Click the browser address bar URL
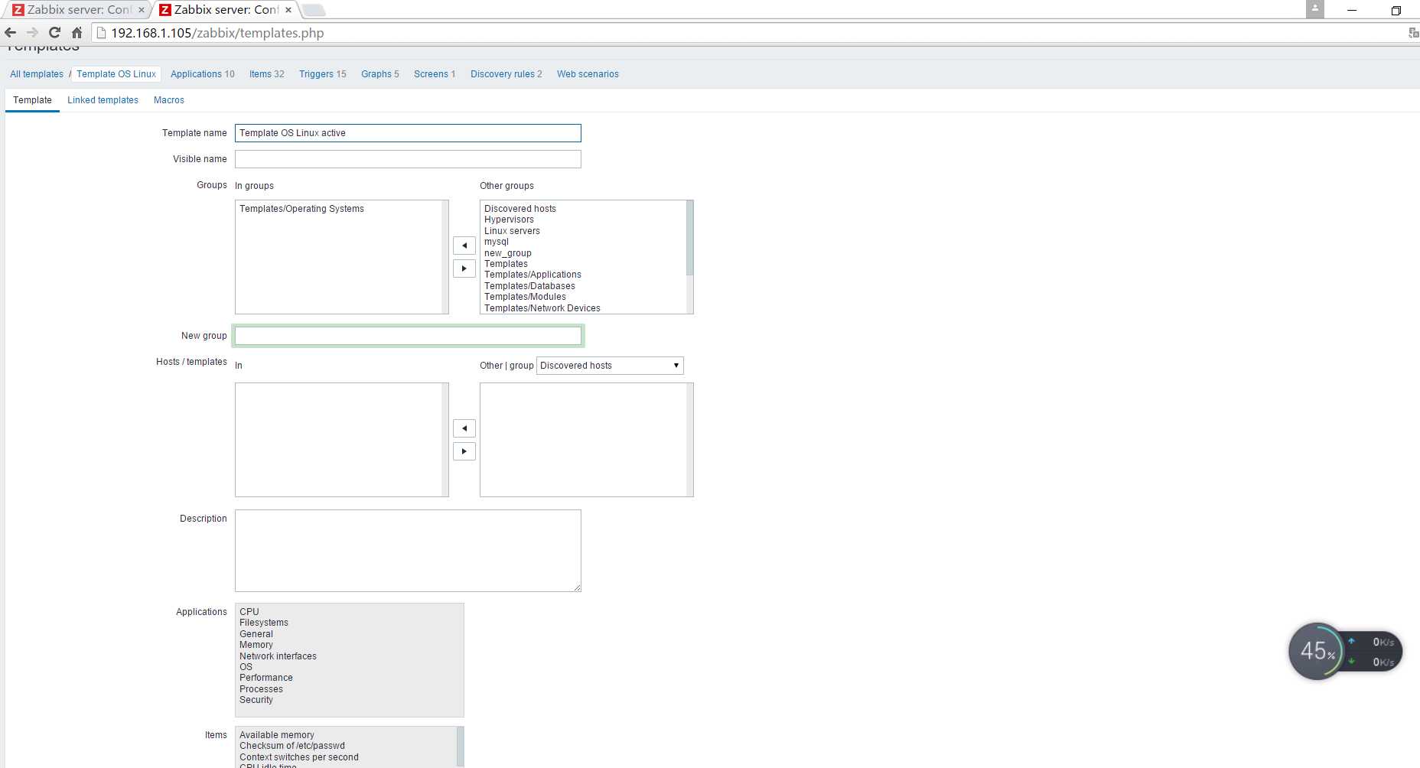The image size is (1420, 768). click(217, 33)
